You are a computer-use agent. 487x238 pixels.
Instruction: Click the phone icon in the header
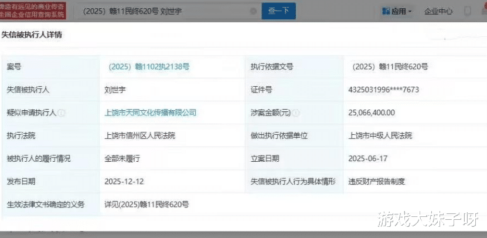click(x=467, y=11)
